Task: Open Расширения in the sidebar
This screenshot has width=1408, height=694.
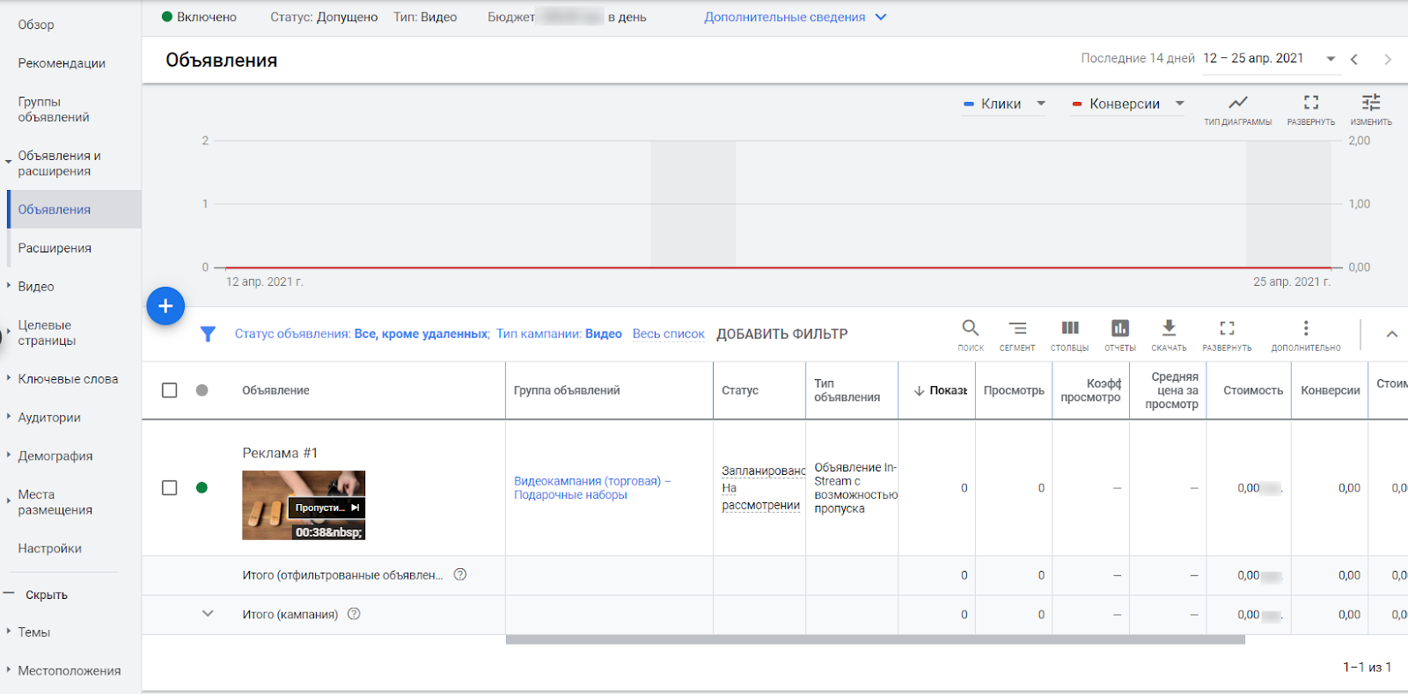Action: pyautogui.click(x=55, y=248)
